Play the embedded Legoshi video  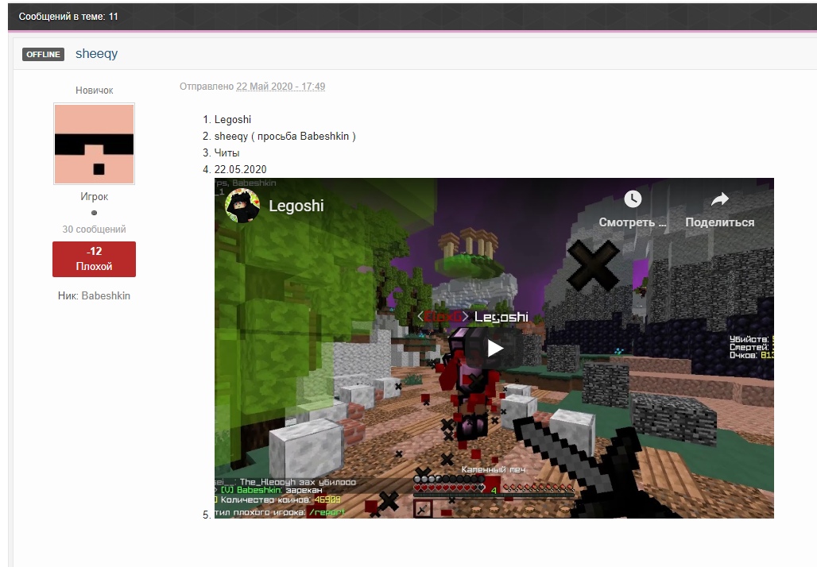tap(494, 349)
